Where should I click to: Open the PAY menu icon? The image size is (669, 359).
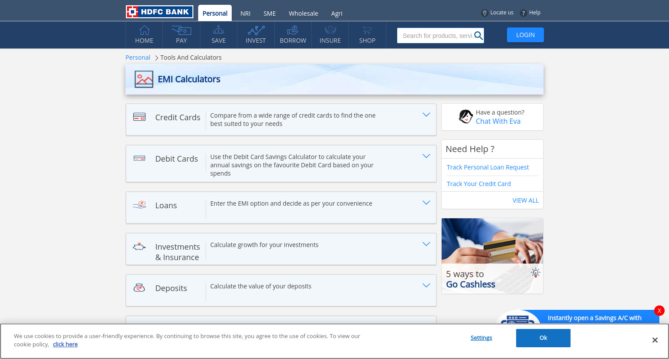[x=181, y=30]
